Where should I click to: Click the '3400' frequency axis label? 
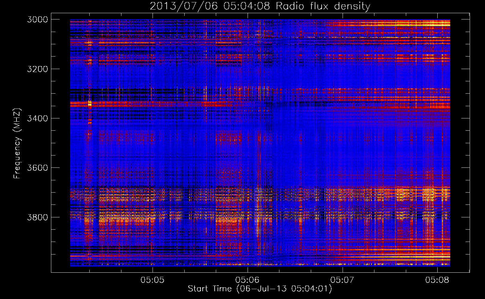[x=37, y=118]
